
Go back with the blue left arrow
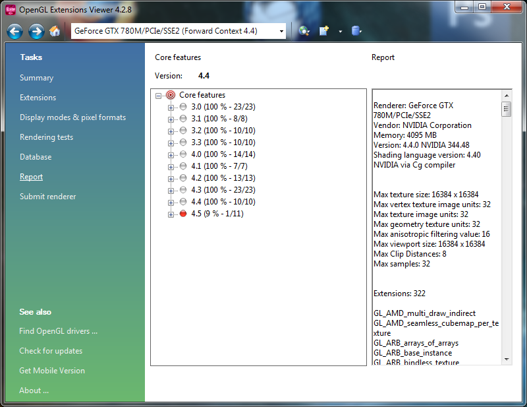(14, 32)
